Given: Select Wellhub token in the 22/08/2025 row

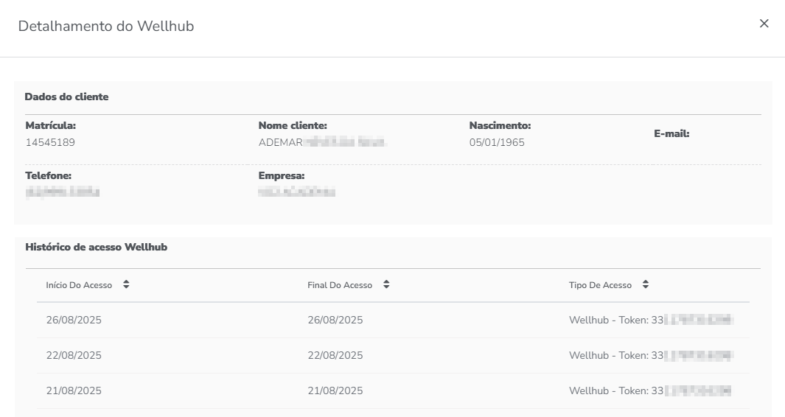Looking at the screenshot, I should pyautogui.click(x=651, y=355).
